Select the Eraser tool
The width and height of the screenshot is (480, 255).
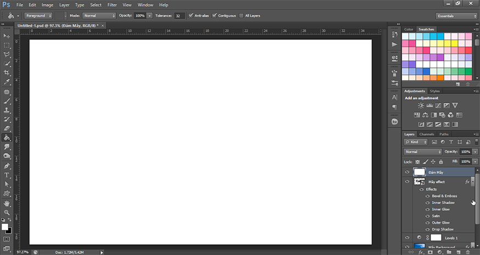7,129
